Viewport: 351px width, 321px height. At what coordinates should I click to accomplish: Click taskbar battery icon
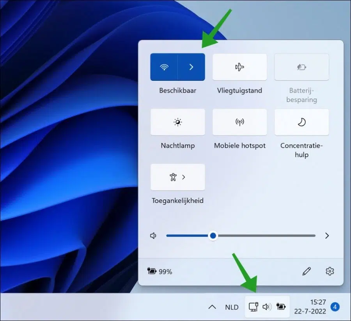click(281, 306)
